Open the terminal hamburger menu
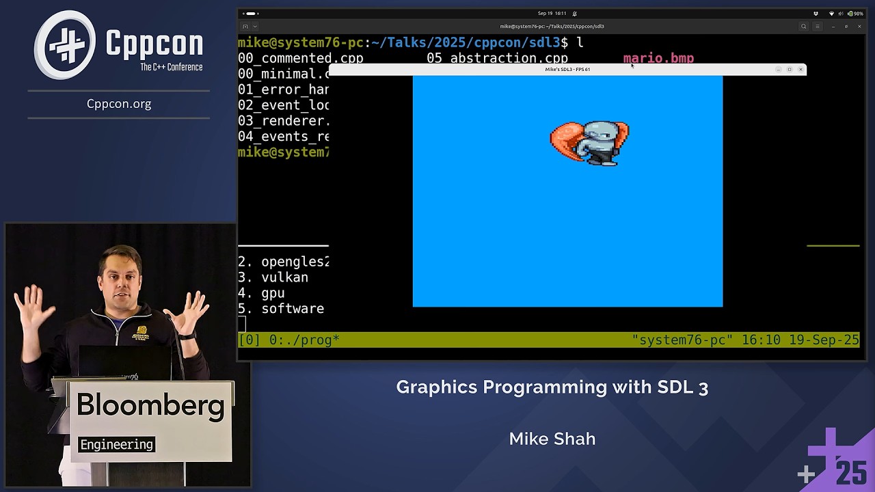This screenshot has height=492, width=875. pos(817,27)
